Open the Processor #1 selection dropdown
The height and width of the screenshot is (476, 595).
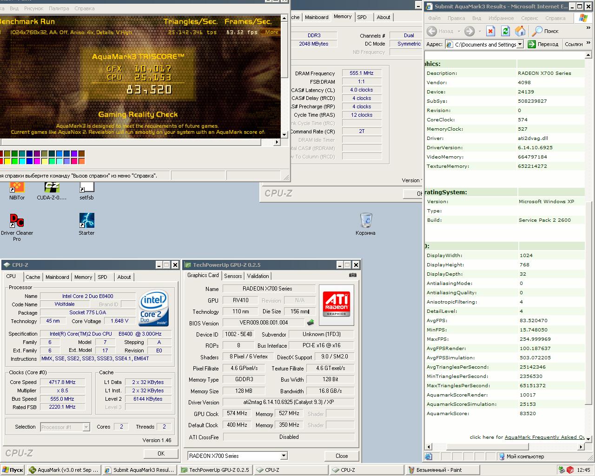[x=86, y=427]
